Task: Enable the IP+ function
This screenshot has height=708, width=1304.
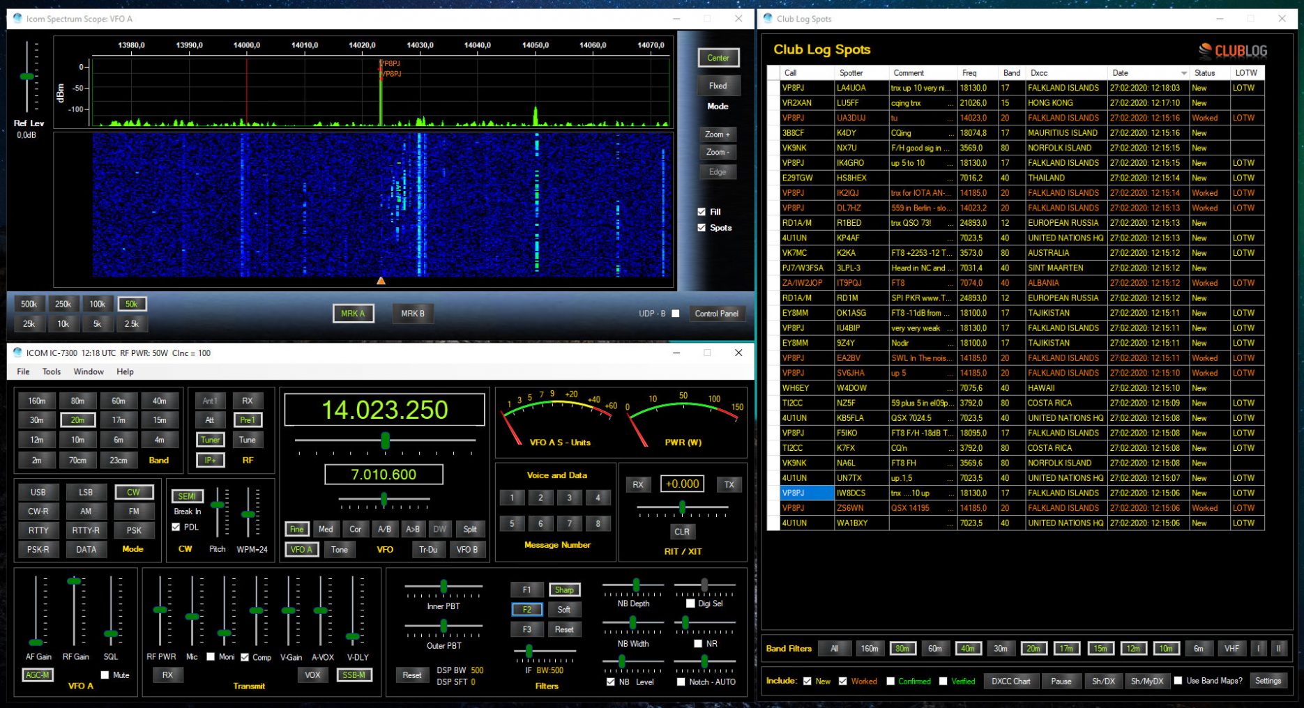Action: [x=210, y=460]
